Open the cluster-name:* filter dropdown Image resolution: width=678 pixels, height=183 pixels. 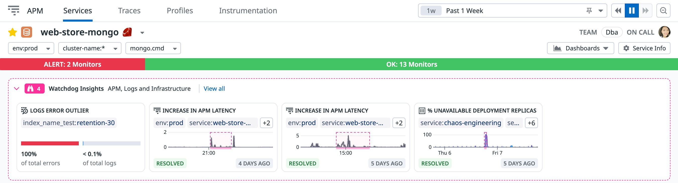(90, 48)
